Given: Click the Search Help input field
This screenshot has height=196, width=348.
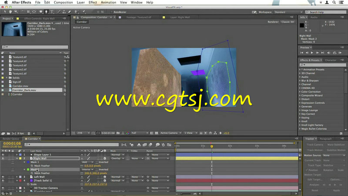Looking at the screenshot, I should 325,12.
